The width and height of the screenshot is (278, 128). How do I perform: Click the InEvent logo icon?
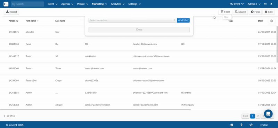click(x=6, y=4)
